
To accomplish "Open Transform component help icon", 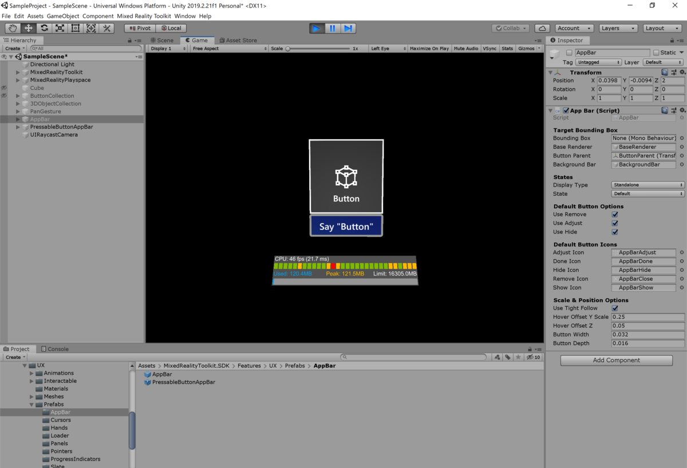I will click(665, 72).
